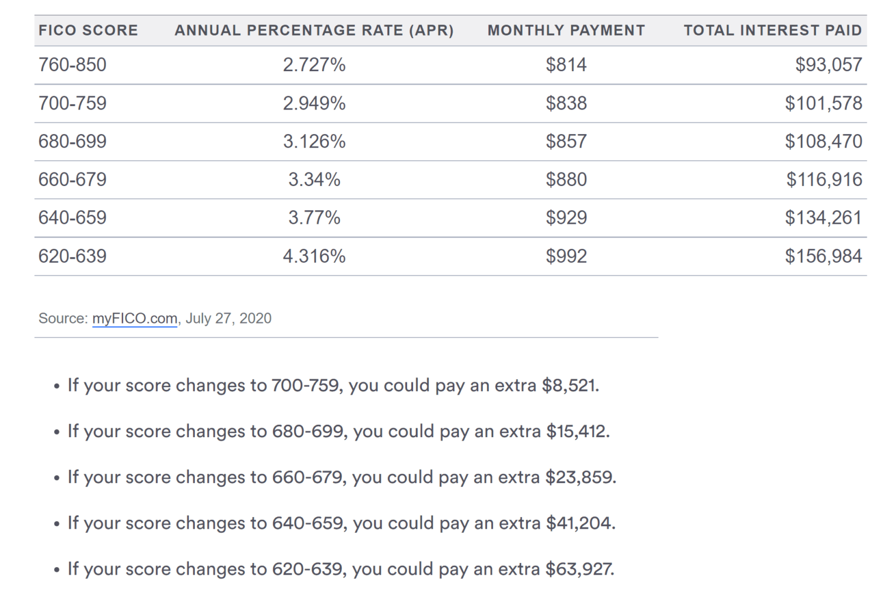The height and width of the screenshot is (591, 896).
Task: Select the 620-639 score range cell
Action: coord(72,256)
